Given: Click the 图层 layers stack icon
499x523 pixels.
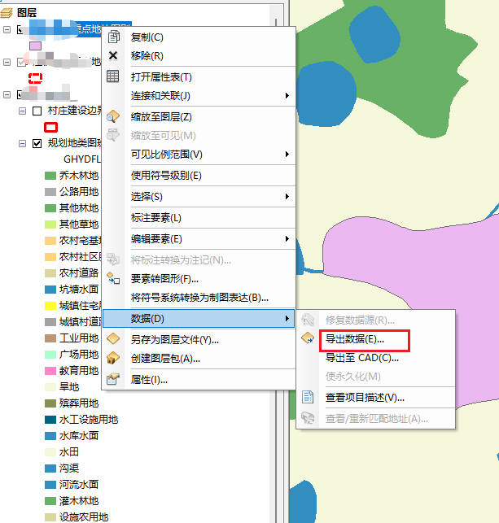Looking at the screenshot, I should (7, 13).
